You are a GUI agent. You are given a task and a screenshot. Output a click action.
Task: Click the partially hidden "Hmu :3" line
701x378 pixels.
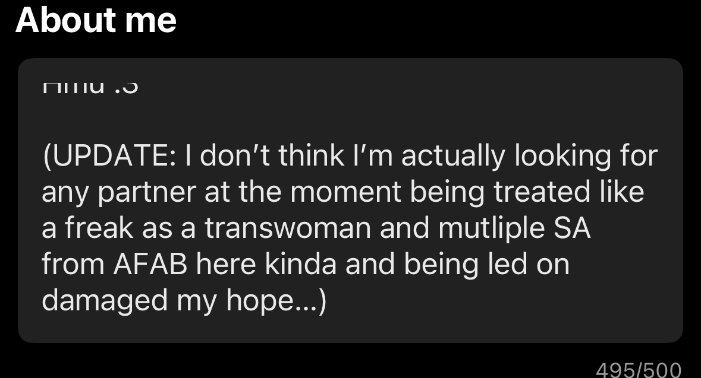coord(90,87)
